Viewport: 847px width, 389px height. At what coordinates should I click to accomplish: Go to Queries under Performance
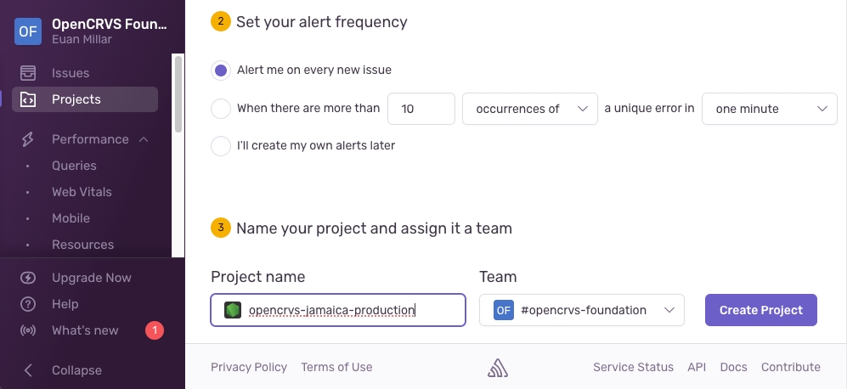point(74,166)
